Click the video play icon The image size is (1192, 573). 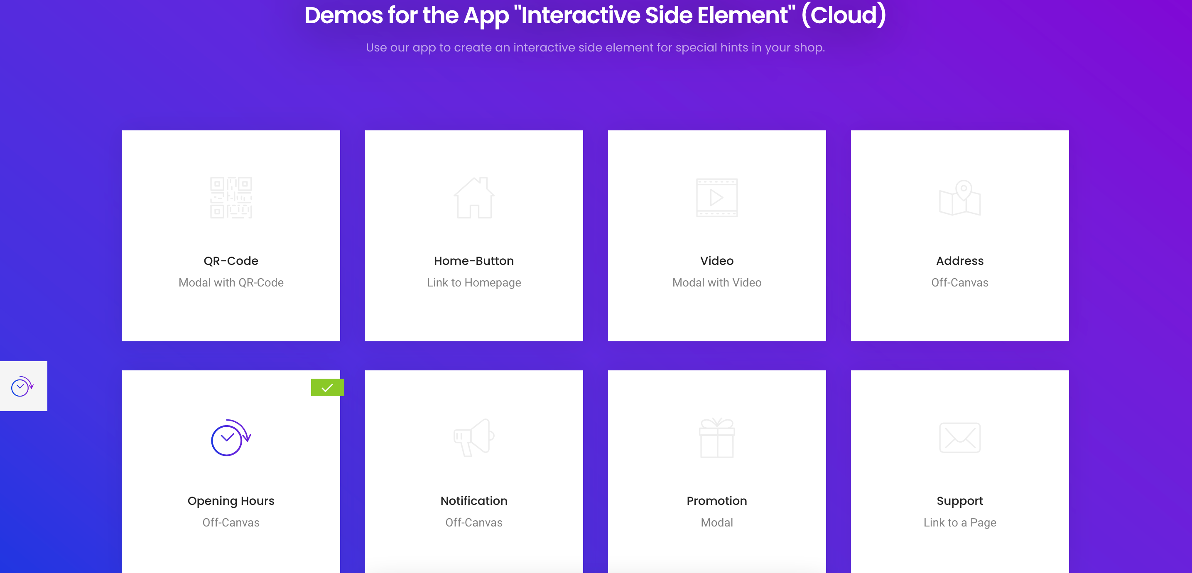717,198
